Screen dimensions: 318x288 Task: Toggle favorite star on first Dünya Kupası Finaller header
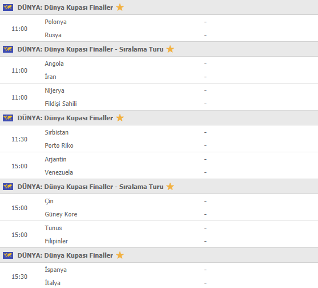click(x=120, y=7)
